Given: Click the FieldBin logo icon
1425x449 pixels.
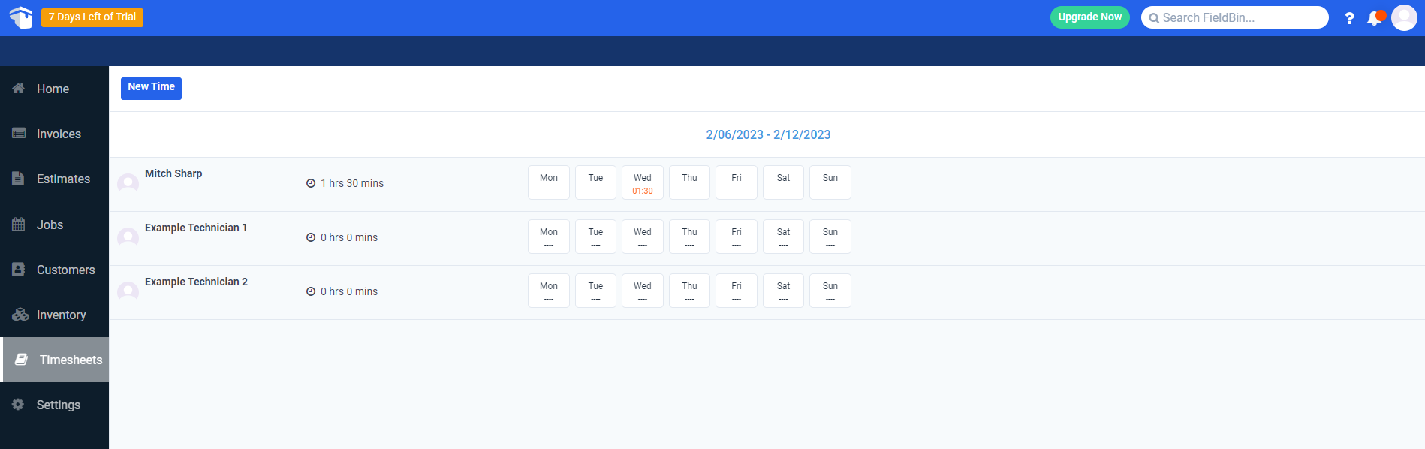Looking at the screenshot, I should pos(21,17).
